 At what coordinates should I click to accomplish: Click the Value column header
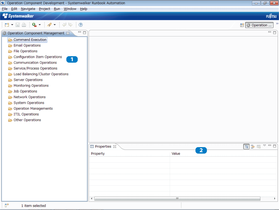coord(224,154)
